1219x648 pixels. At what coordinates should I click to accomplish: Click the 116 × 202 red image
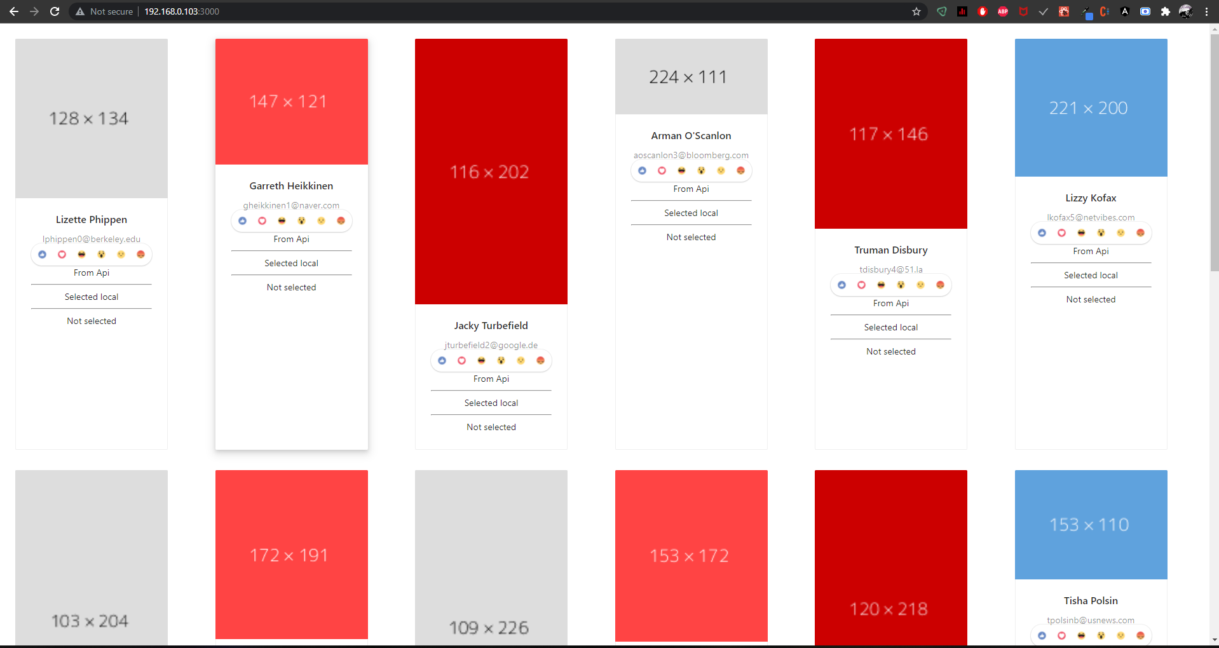coord(491,172)
